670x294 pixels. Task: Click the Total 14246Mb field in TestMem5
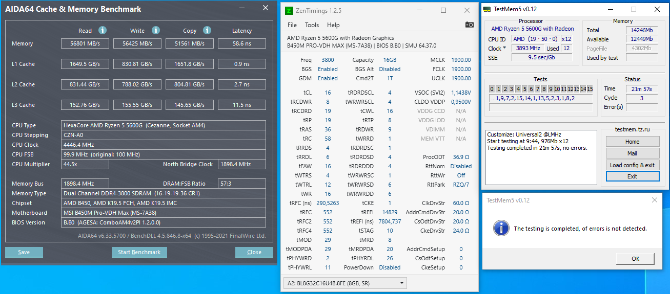642,30
